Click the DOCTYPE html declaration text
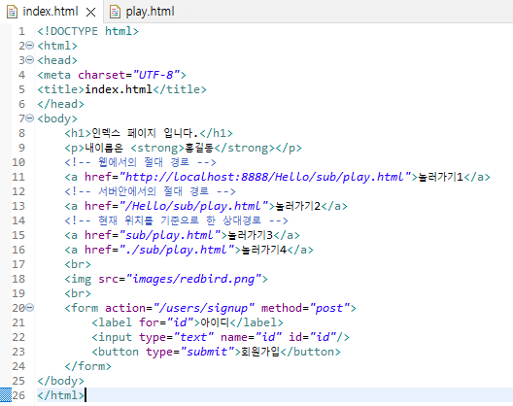This screenshot has width=513, height=406. pyautogui.click(x=88, y=31)
